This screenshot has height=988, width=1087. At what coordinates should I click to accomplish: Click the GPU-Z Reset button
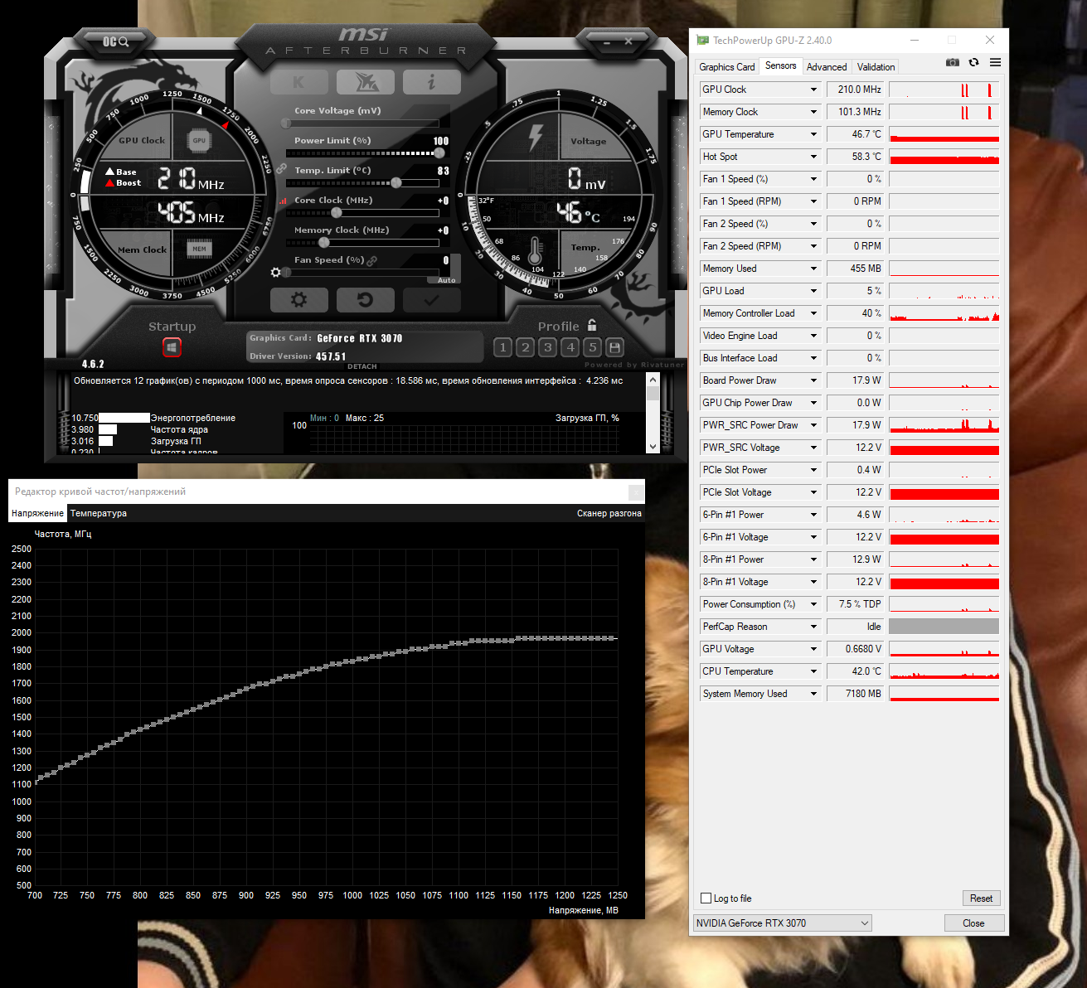[x=981, y=898]
